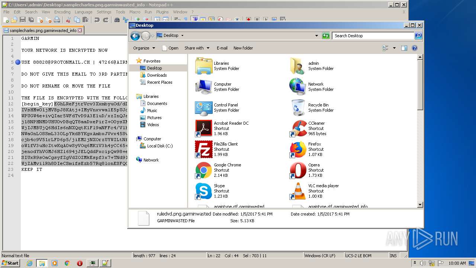Open the Language menu in Notepad++
The width and height of the screenshot is (476, 268).
click(x=83, y=12)
